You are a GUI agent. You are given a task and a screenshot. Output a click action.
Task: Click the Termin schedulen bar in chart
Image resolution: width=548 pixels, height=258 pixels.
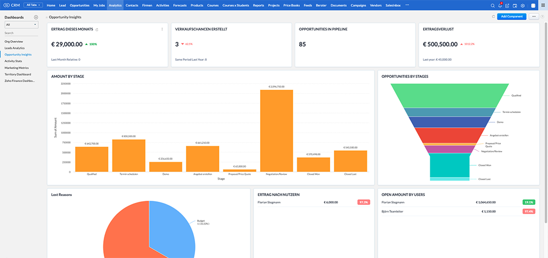[128, 155]
